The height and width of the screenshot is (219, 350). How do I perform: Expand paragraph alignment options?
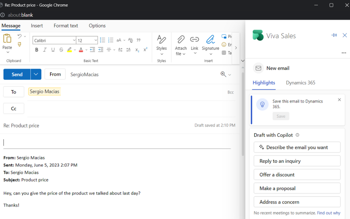pos(114,50)
